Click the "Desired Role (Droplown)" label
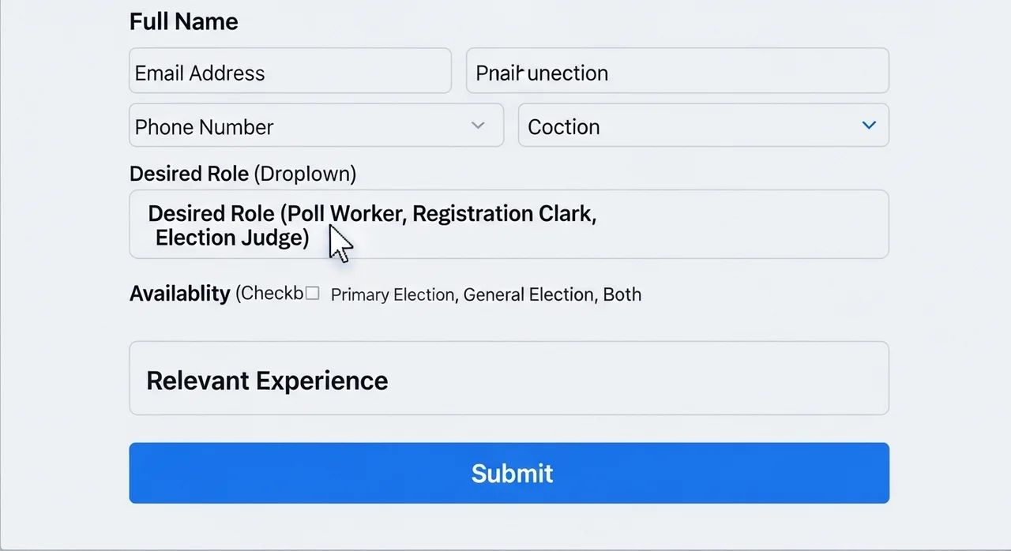Screen dimensions: 1011x551 pyautogui.click(x=242, y=174)
